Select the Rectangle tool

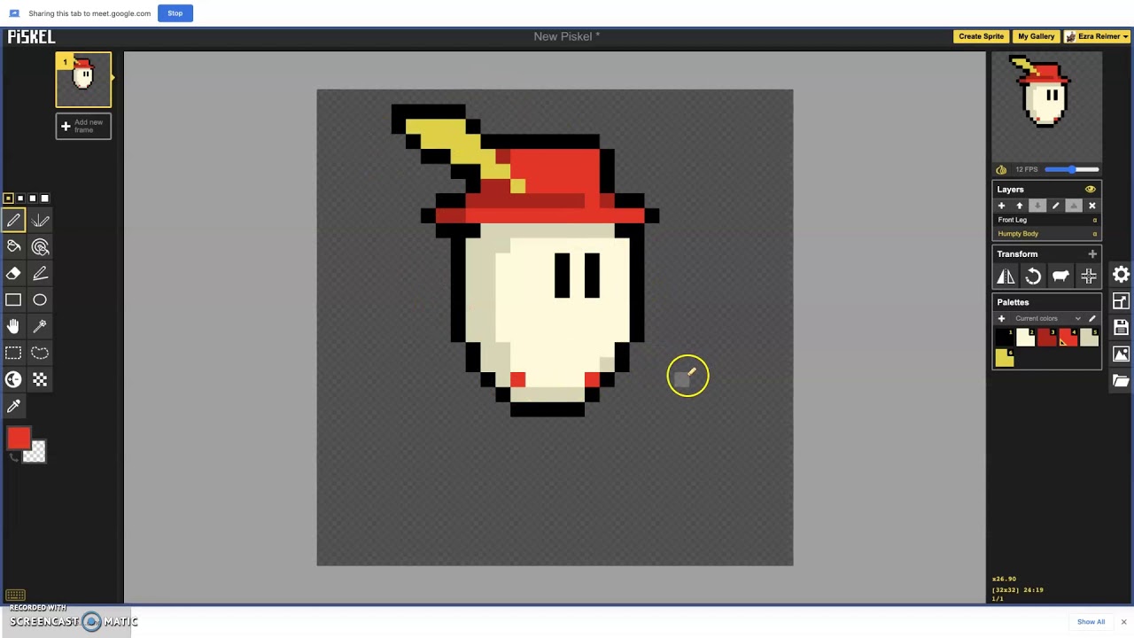click(13, 300)
